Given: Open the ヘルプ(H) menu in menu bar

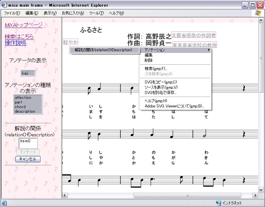Looking at the screenshot, I should [x=117, y=13].
